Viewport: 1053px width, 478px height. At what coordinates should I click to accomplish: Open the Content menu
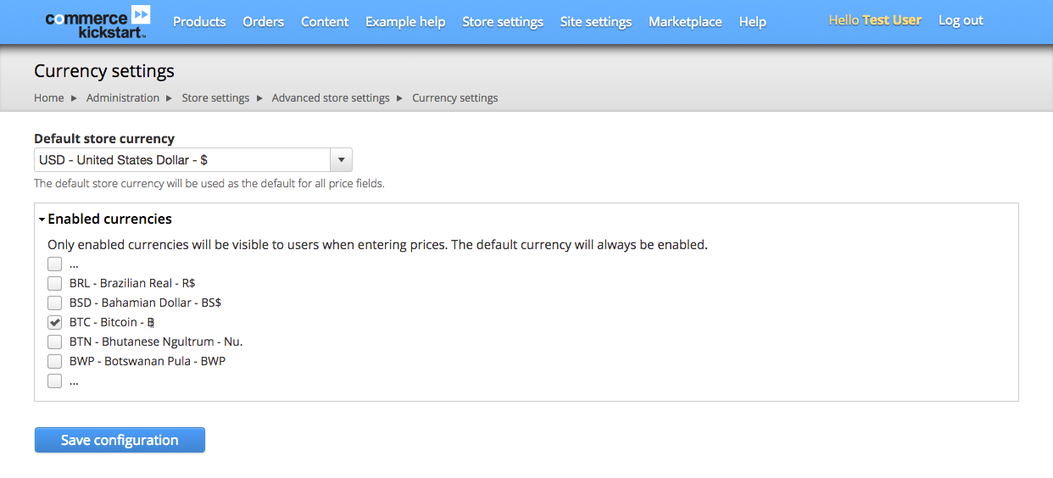click(325, 21)
